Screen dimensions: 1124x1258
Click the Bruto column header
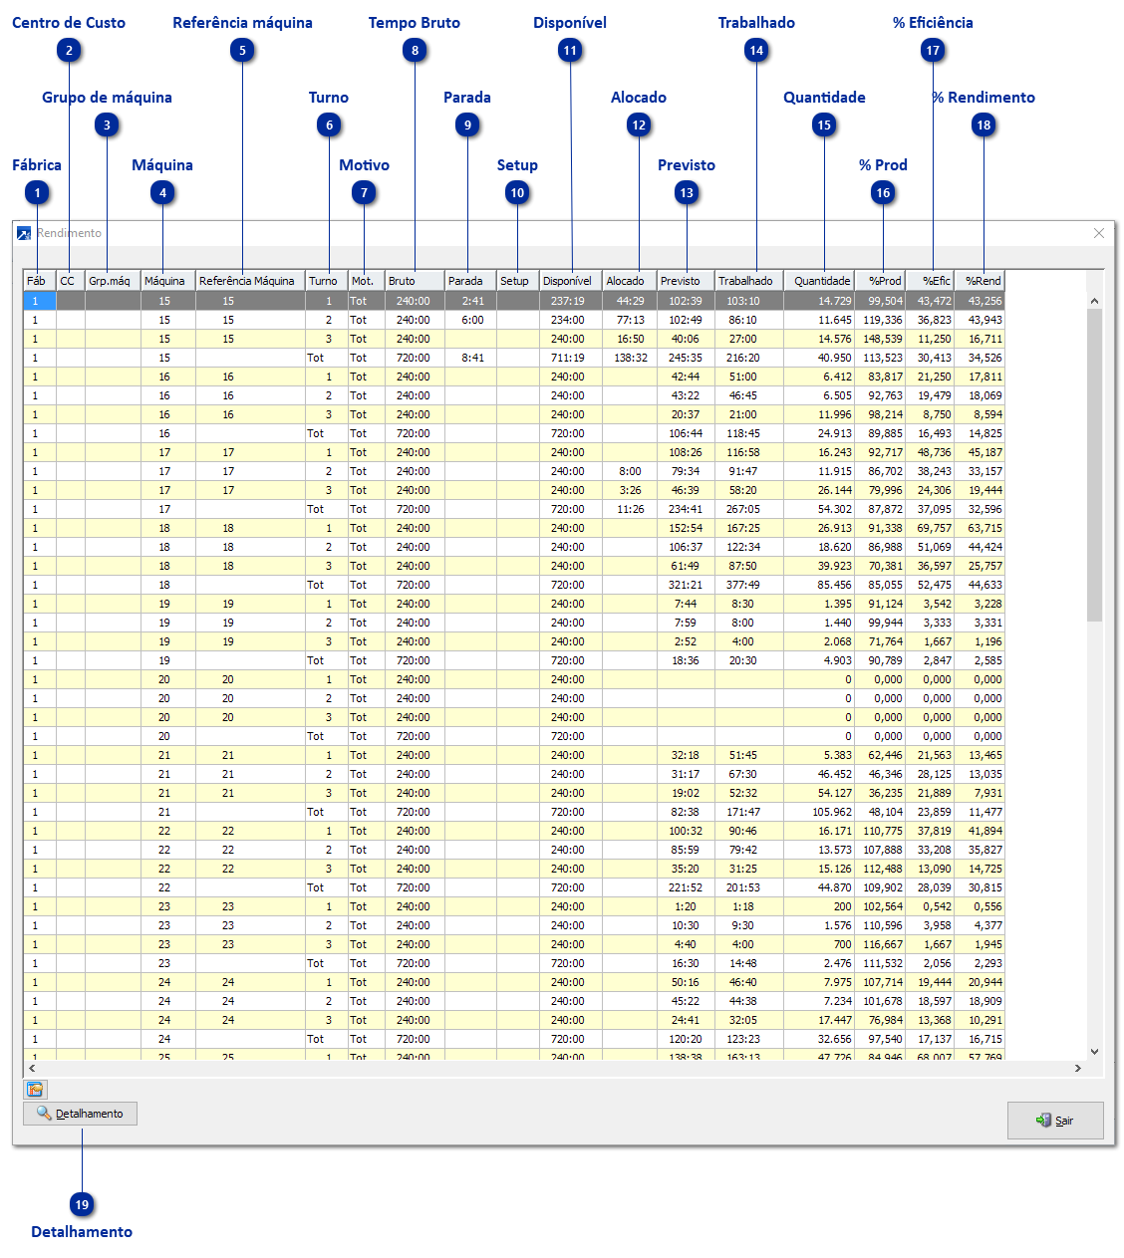pos(415,281)
